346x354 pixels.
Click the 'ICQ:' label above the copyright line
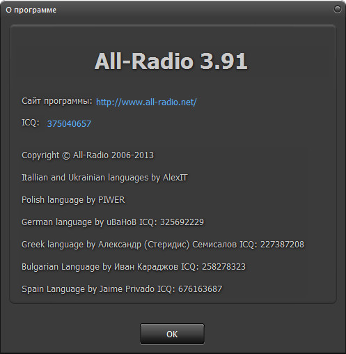[31, 123]
